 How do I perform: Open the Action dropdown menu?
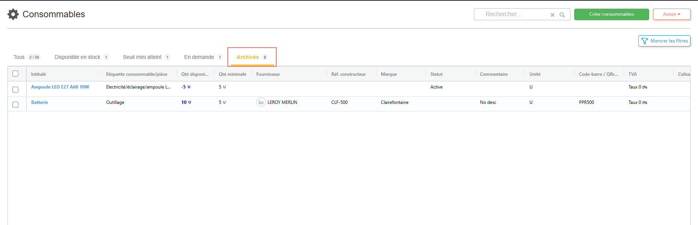[x=671, y=14]
